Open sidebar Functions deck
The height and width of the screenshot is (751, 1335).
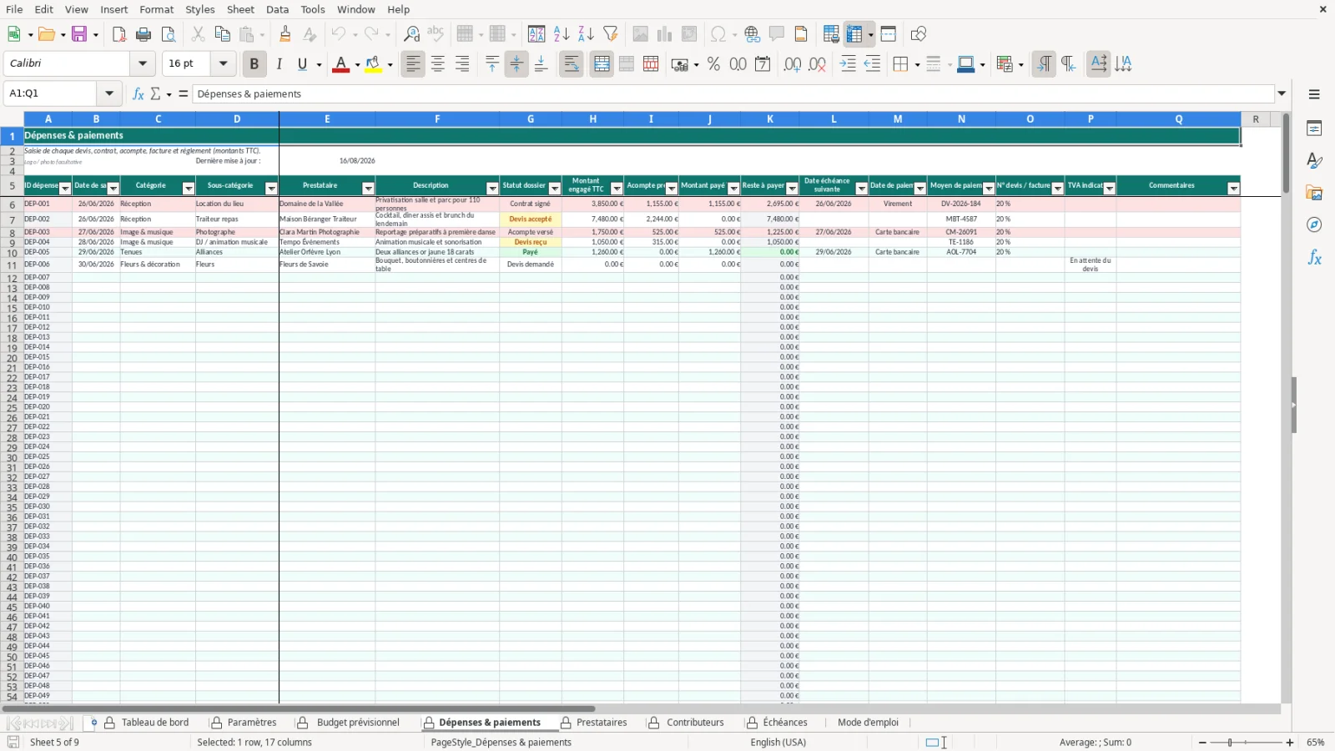pyautogui.click(x=1314, y=258)
